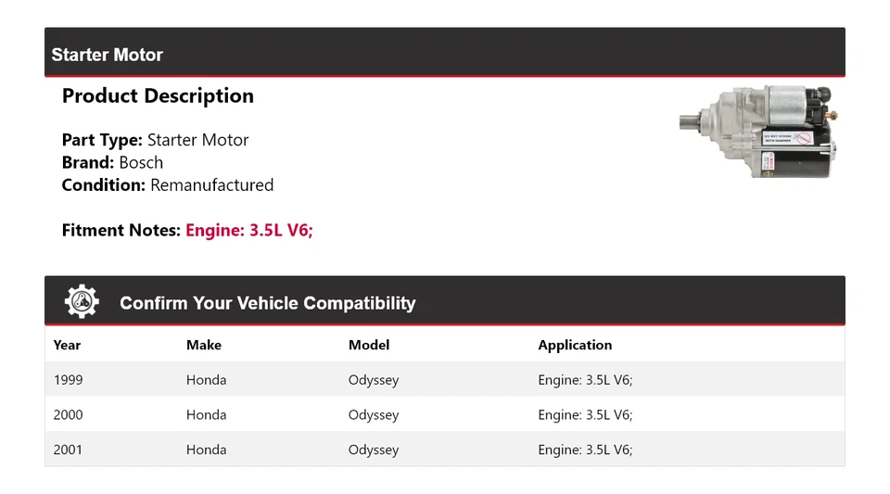Select the 2001 year row cell
The image size is (890, 494).
pos(68,450)
